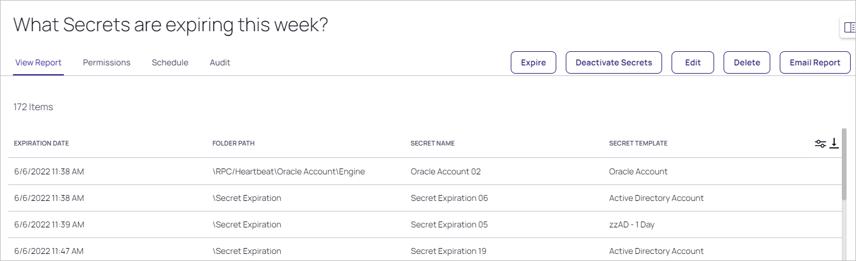Image resolution: width=856 pixels, height=261 pixels.
Task: Select the View Report tab
Action: tap(38, 62)
